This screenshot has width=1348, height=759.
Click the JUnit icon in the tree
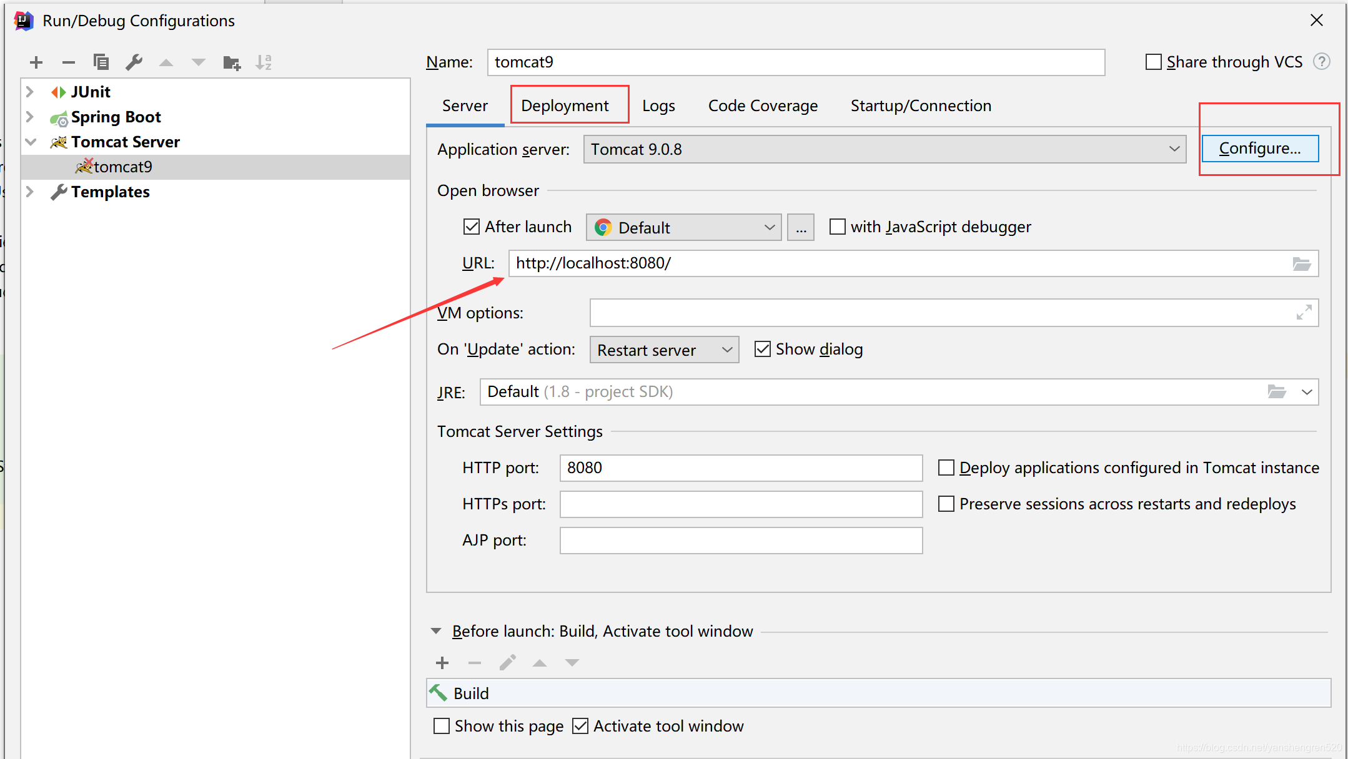59,92
